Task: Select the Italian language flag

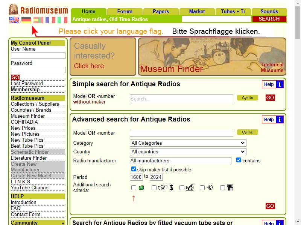Action: pos(62,20)
